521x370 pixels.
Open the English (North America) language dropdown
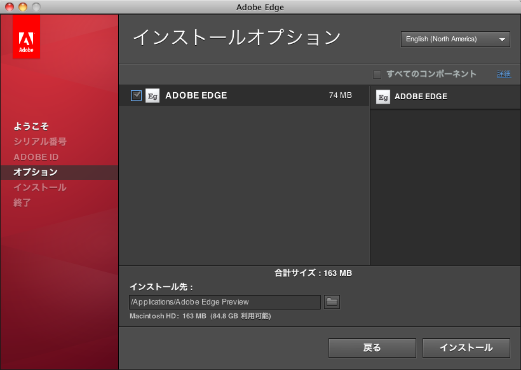tap(455, 39)
